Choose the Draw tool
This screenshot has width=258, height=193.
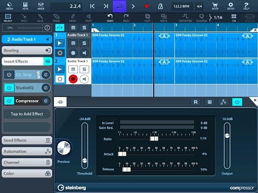73,18
